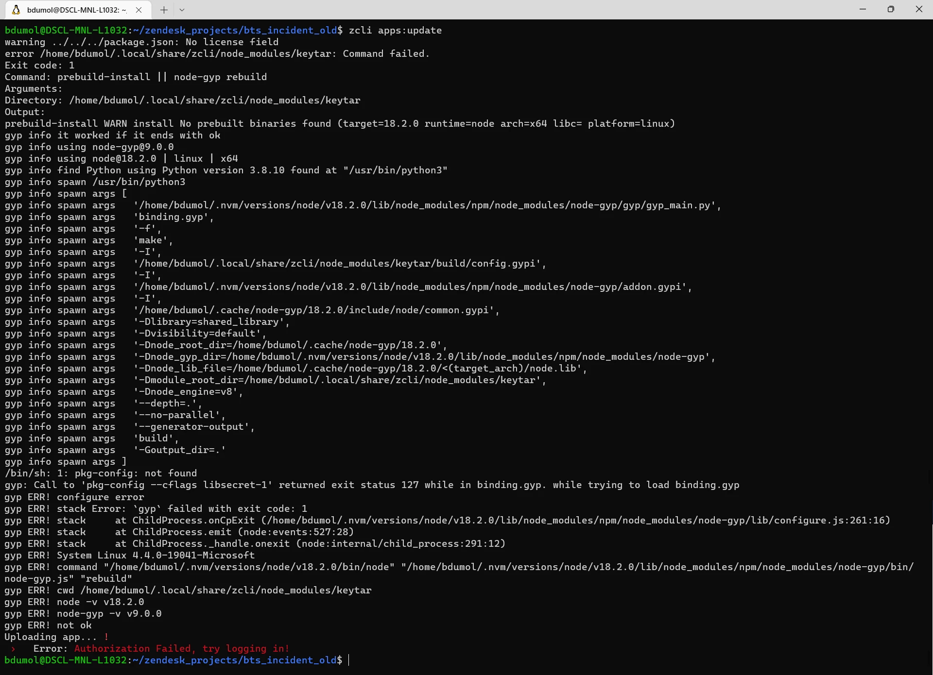This screenshot has height=675, width=933.
Task: Expand the new tab profile dropdown chevron
Action: (182, 10)
